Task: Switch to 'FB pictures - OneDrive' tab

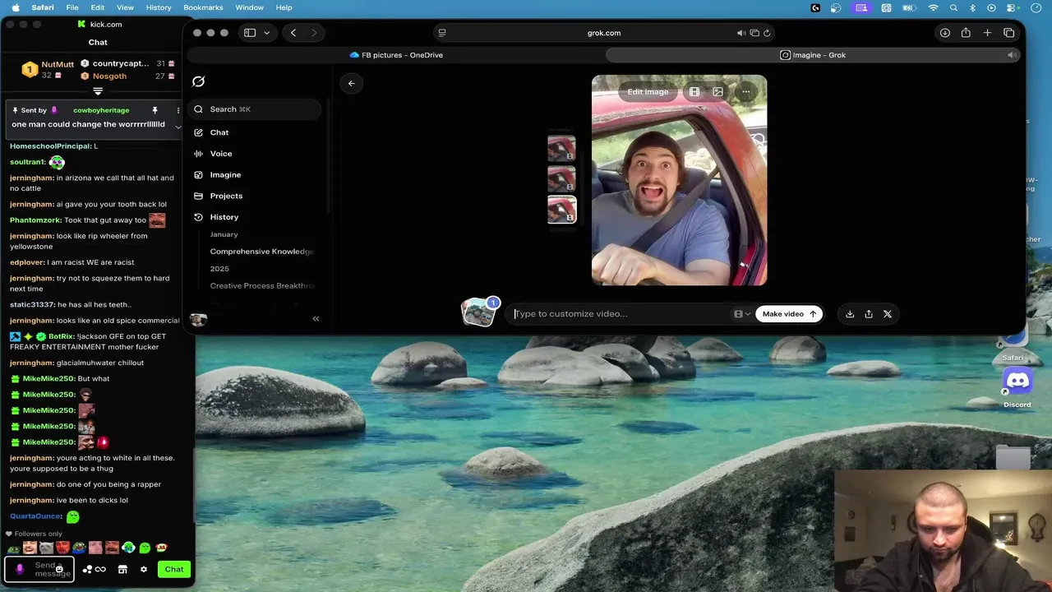Action: [x=396, y=55]
